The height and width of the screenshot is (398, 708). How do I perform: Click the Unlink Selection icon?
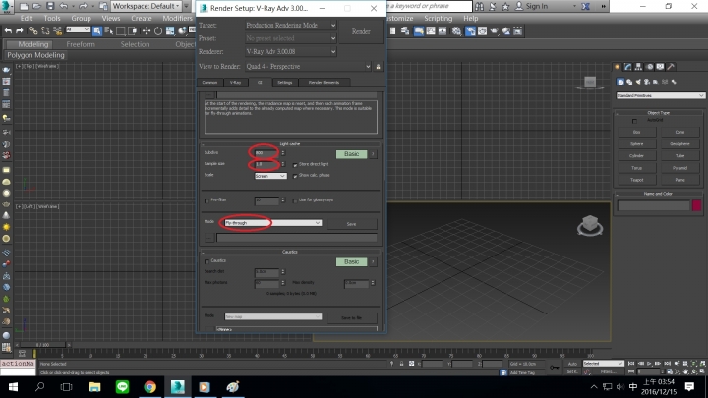click(x=45, y=30)
